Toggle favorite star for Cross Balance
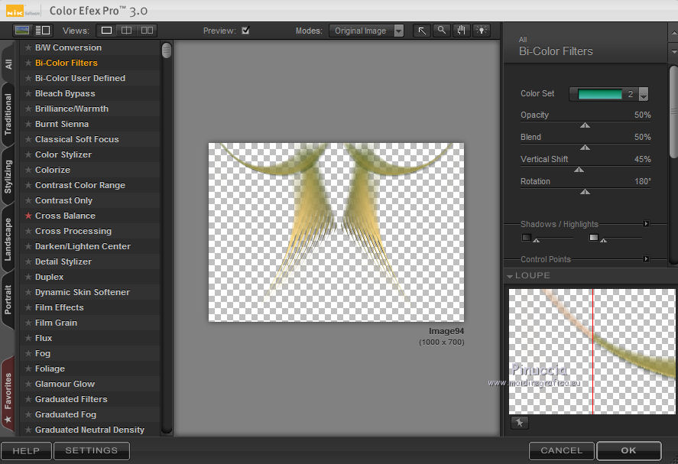This screenshot has width=678, height=464. pos(28,216)
